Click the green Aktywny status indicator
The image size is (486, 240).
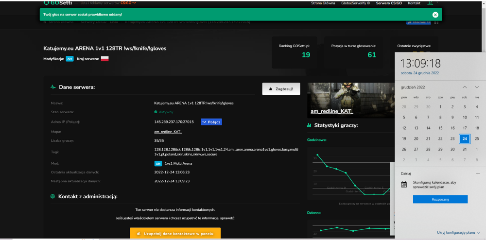coord(164,112)
